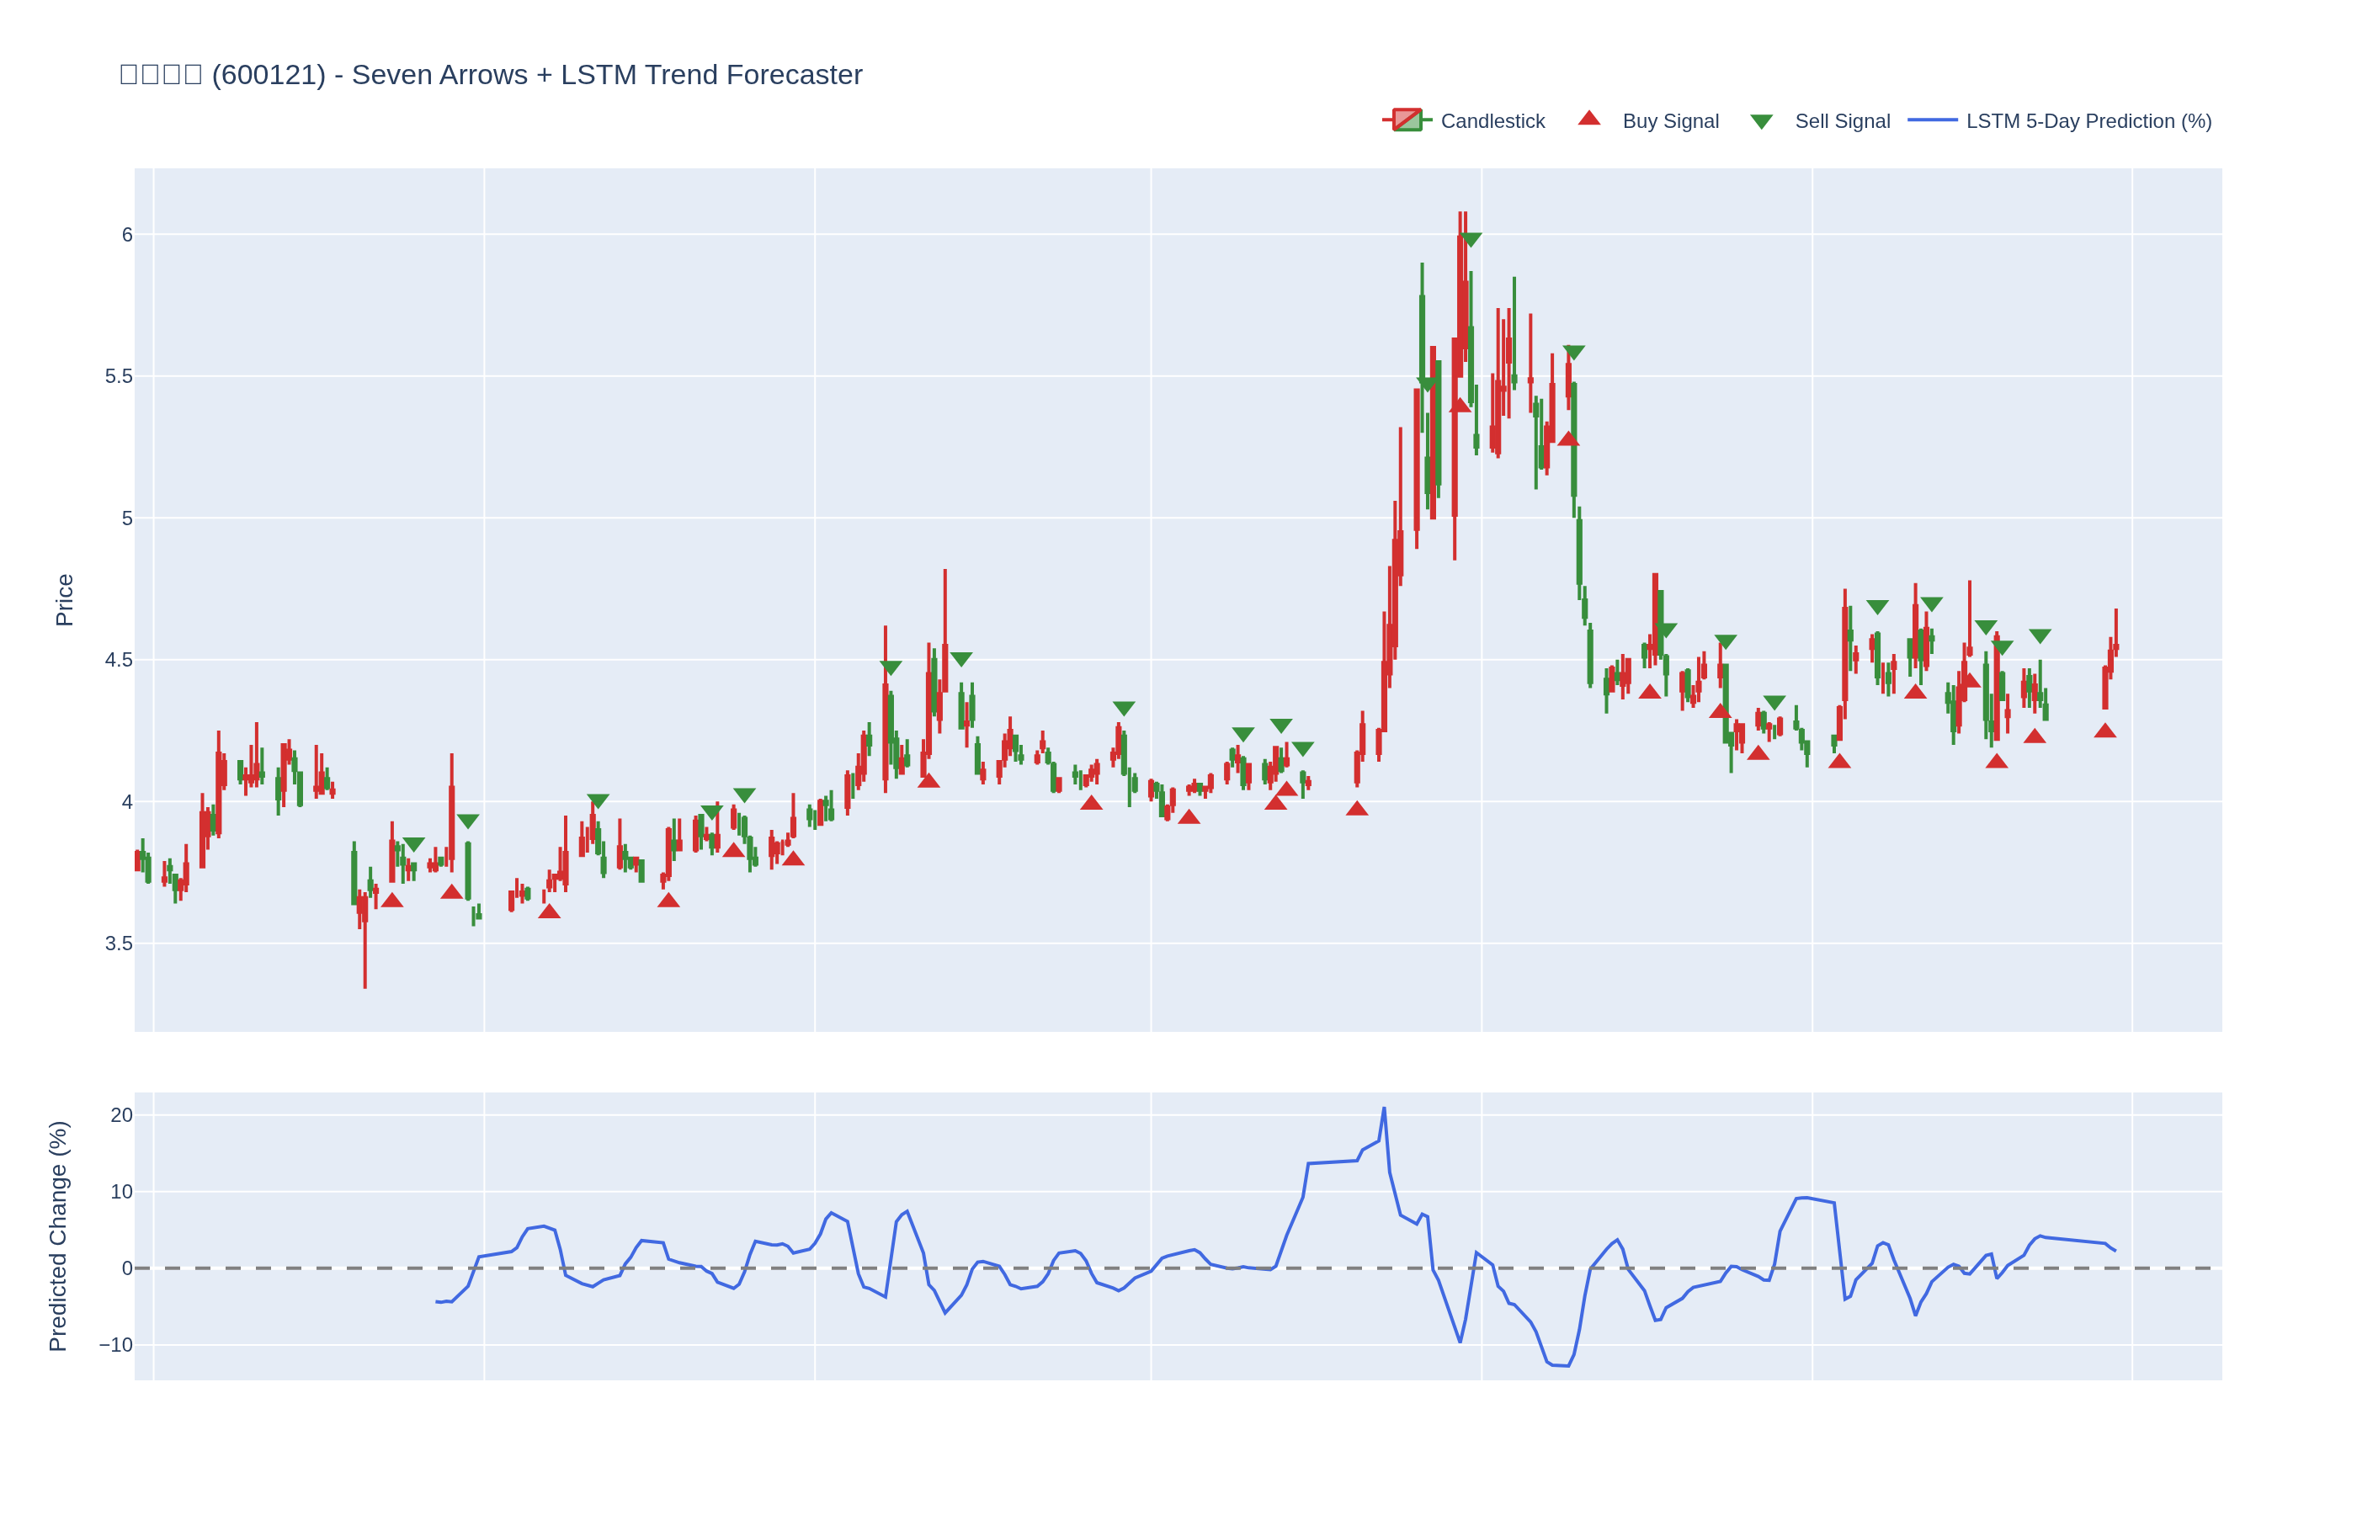Click the Predicted Change (%) axis label
The image size is (2357, 1515).
pos(58,1236)
